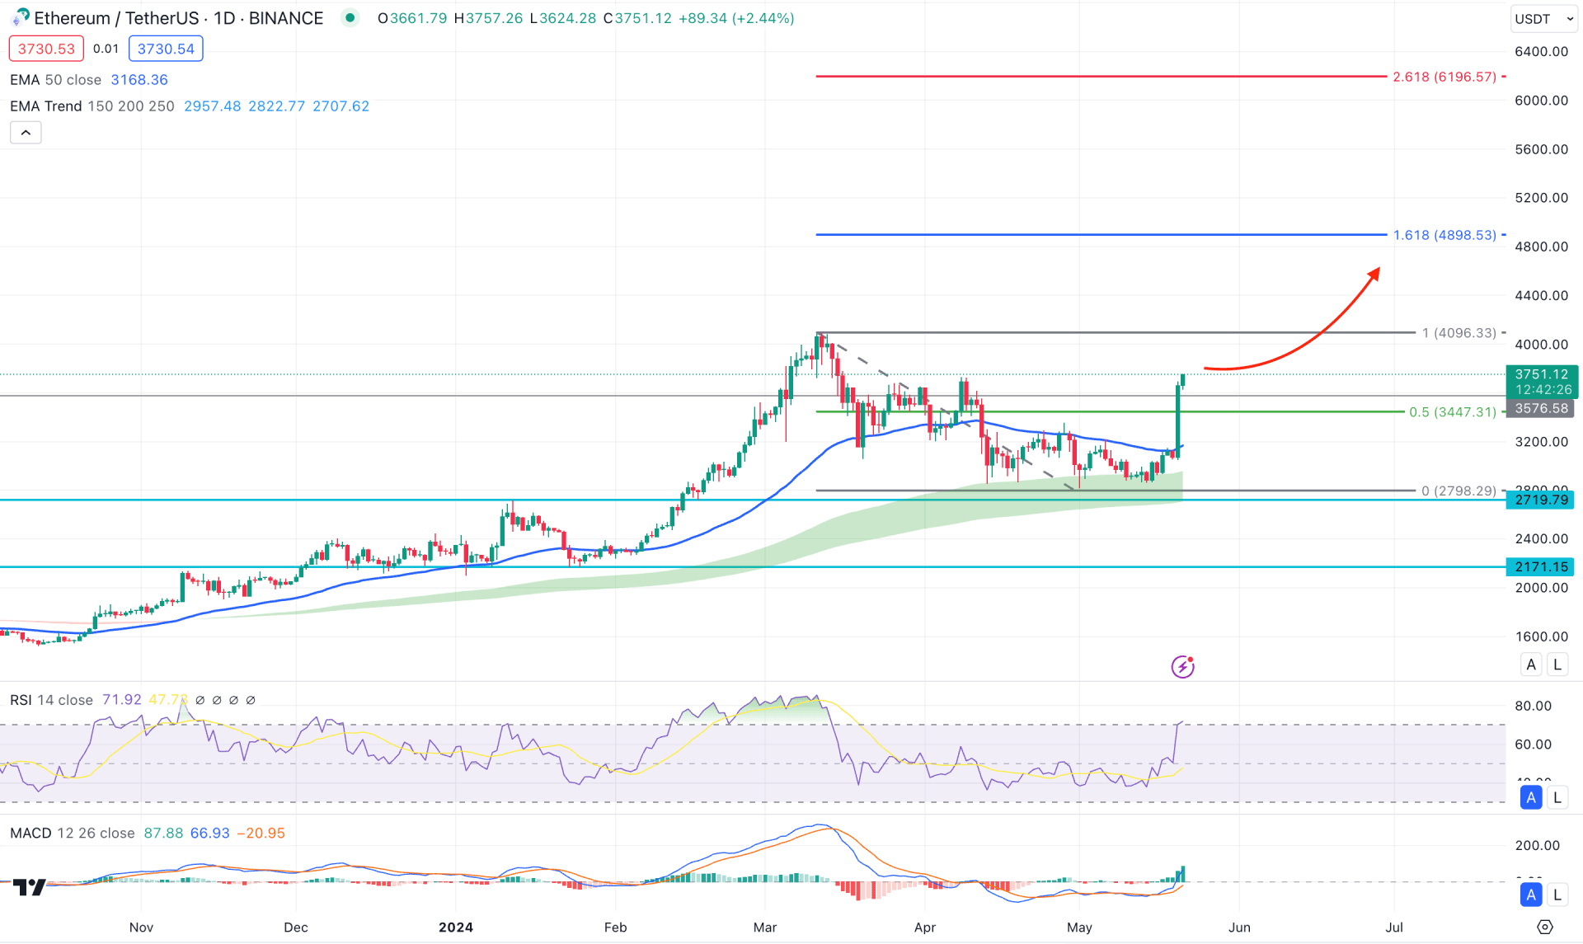
Task: Click the 4800.00 price axis label
Action: coord(1541,247)
